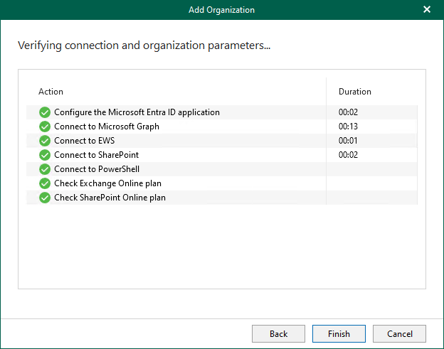Select the Connect to PowerShell row text
This screenshot has width=444, height=349.
97,169
